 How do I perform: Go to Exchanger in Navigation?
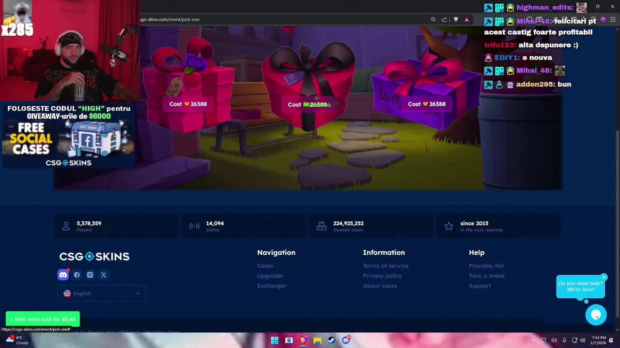(272, 286)
